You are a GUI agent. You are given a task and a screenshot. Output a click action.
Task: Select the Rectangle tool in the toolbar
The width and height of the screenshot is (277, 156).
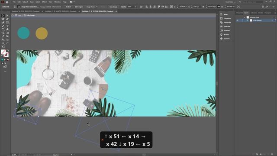[x=7, y=23]
